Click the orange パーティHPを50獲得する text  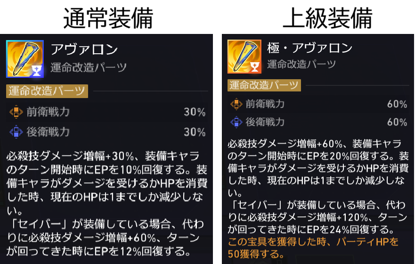coord(313,248)
